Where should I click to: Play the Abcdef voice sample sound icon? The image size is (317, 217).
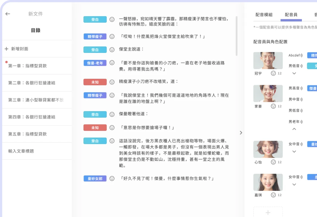pos(301,55)
